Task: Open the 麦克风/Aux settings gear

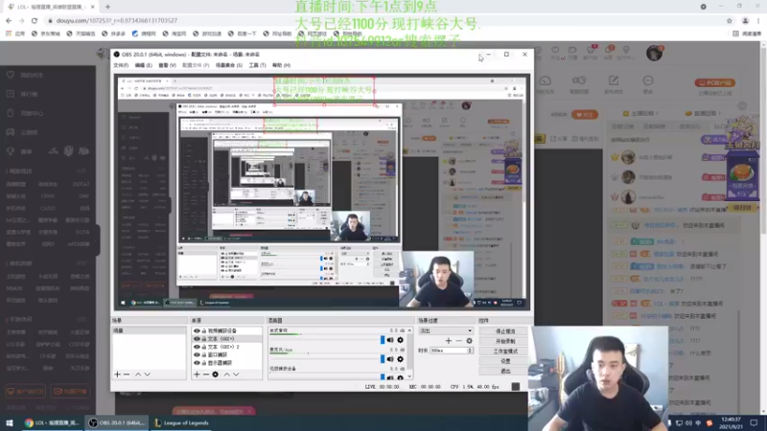Action: [400, 359]
